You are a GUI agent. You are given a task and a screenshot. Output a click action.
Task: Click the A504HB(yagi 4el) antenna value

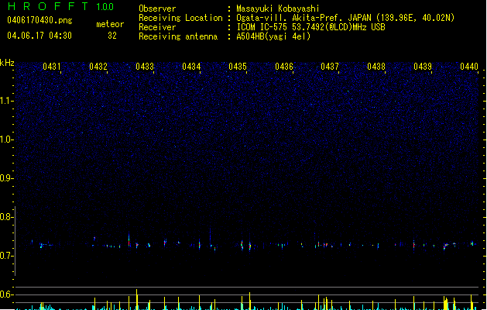(x=273, y=36)
